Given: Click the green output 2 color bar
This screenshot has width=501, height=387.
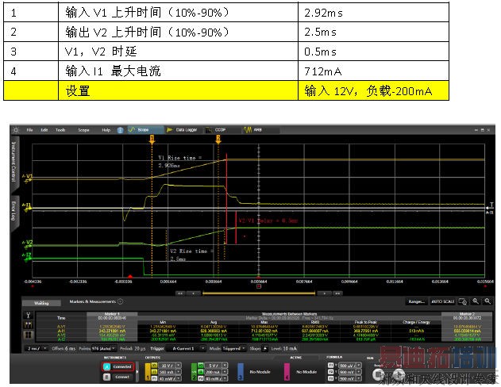Looking at the screenshot, I should (194, 371).
